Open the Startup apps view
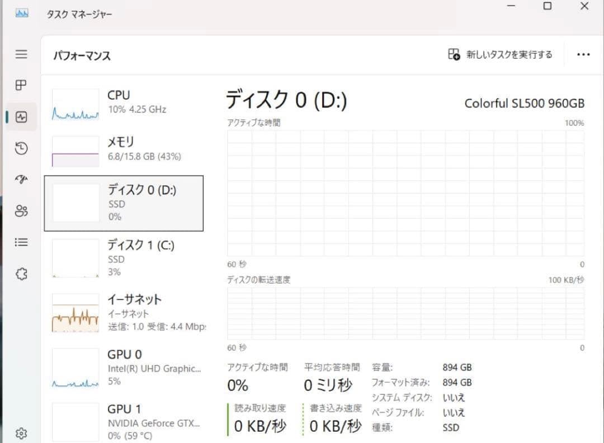Viewport: 604px width, 443px height. [x=21, y=179]
